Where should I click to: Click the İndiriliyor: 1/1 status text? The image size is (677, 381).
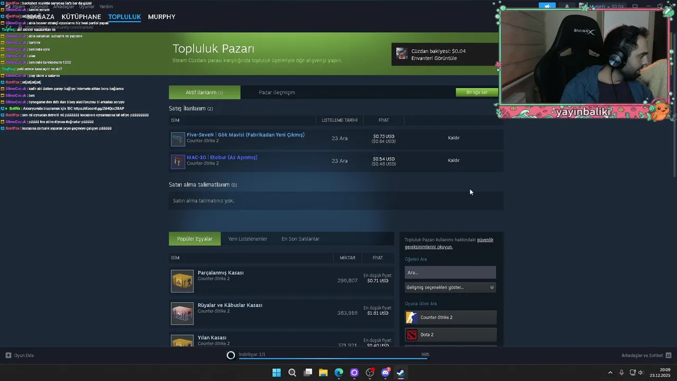252,354
